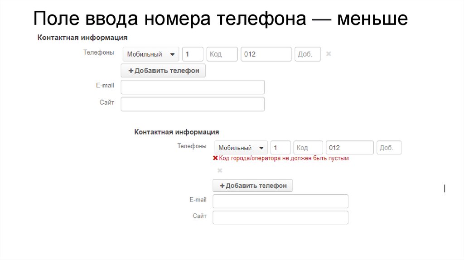Viewport: 464px width, 260px height.
Task: Focus the lower Сайт input field
Action: click(x=280, y=217)
